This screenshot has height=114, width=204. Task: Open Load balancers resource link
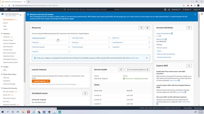pos(117,42)
